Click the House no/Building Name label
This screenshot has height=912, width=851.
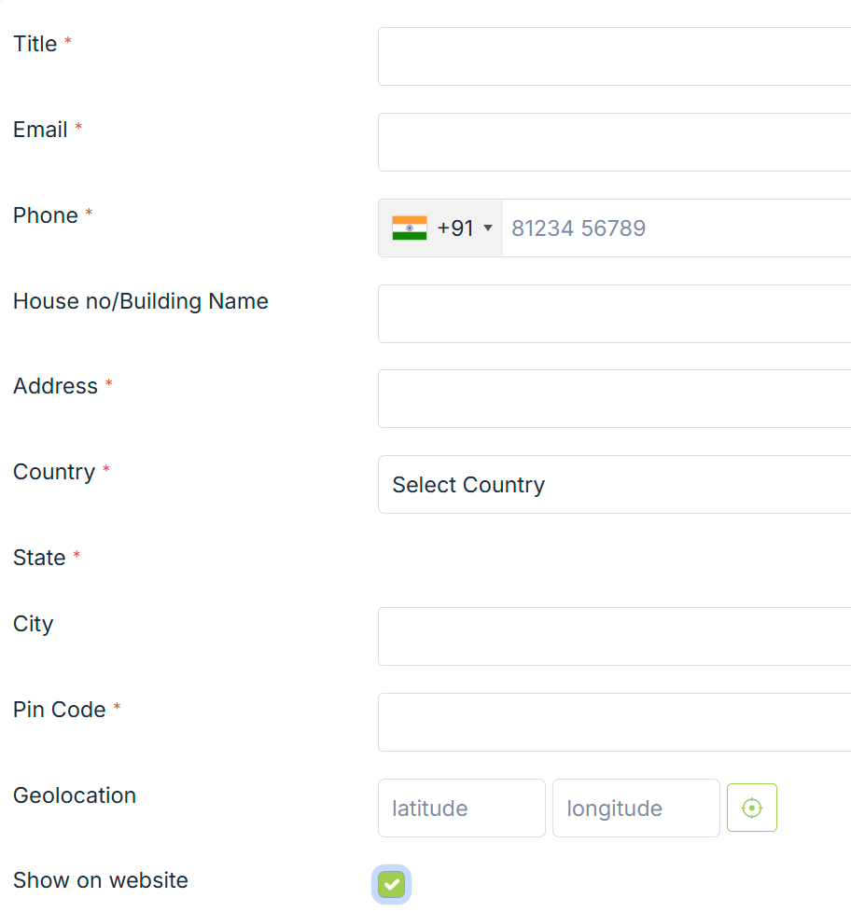pyautogui.click(x=141, y=301)
